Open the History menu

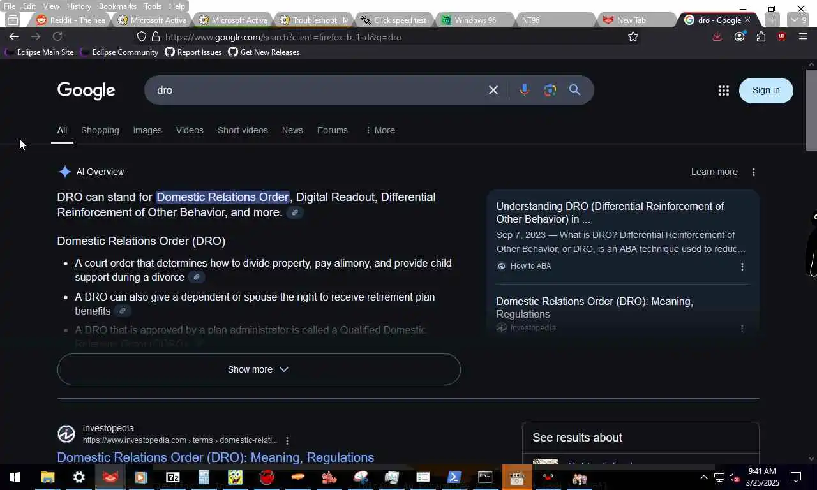[x=79, y=6]
